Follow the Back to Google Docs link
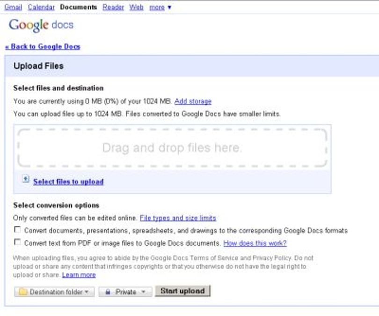The image size is (379, 316). click(x=43, y=47)
